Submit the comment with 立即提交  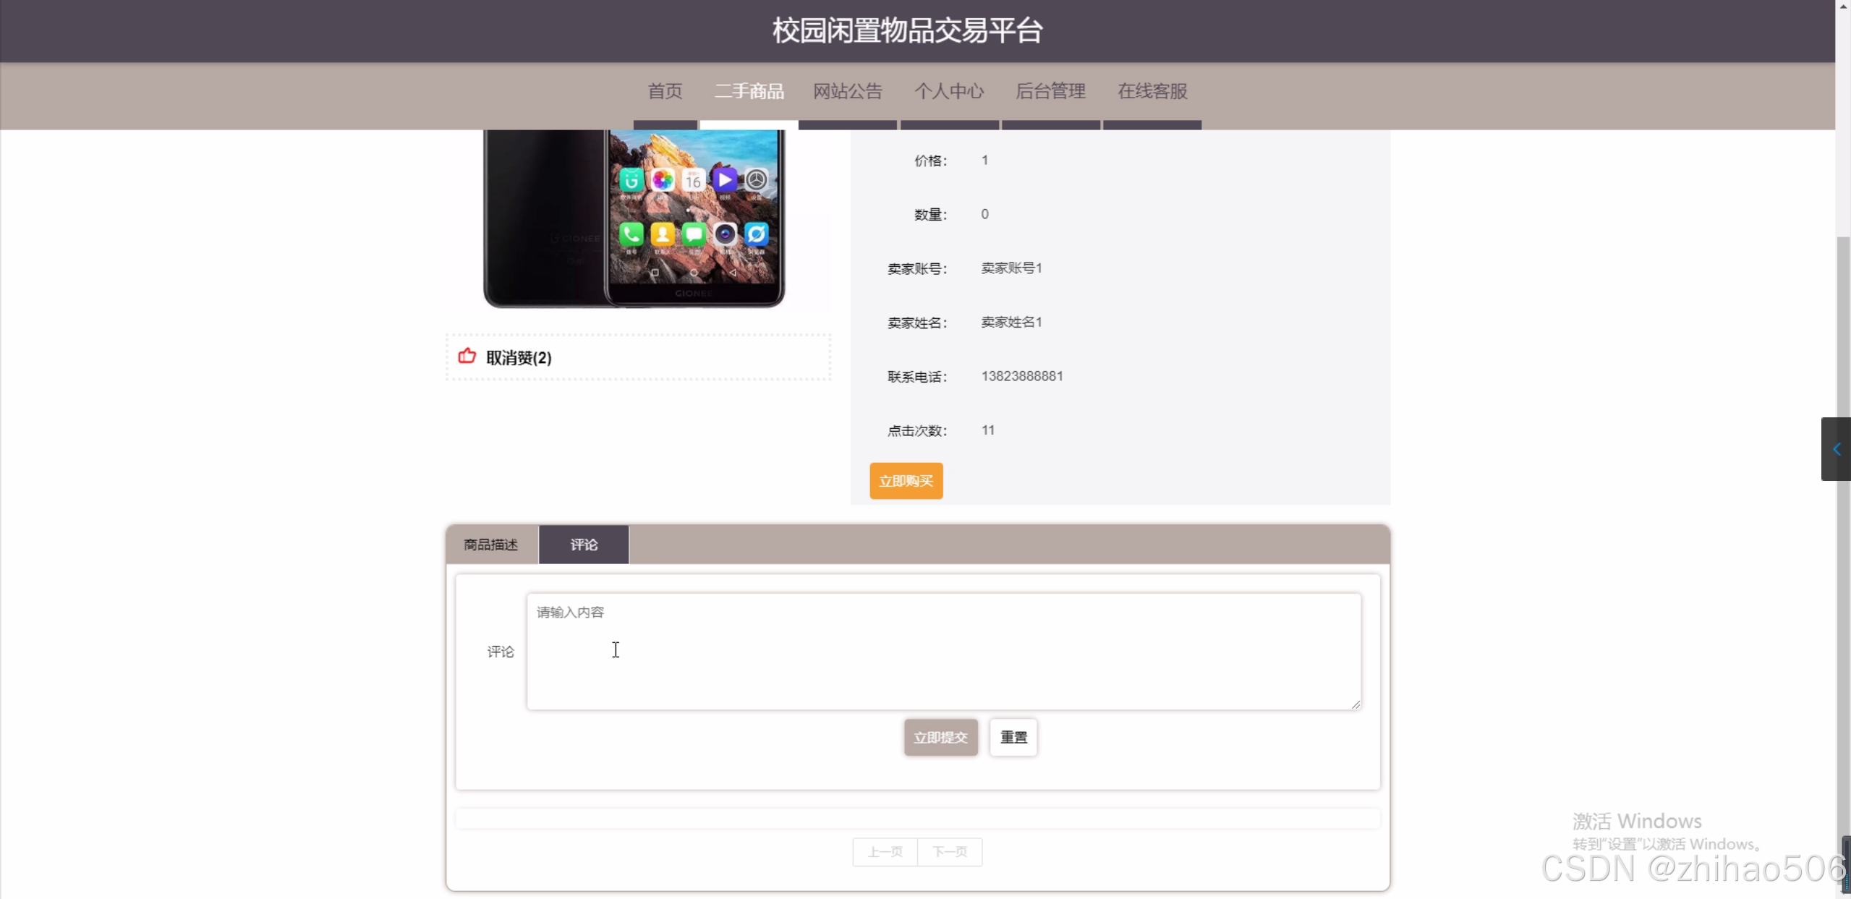(940, 737)
